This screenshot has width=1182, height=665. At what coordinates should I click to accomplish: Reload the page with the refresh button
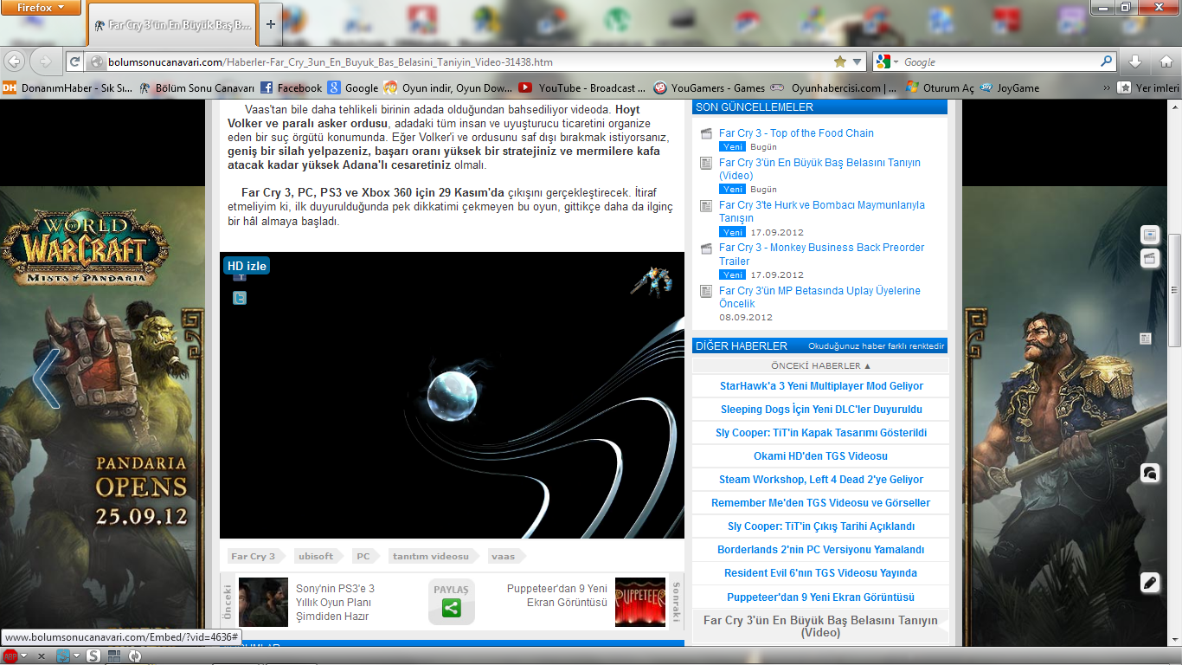tap(74, 62)
